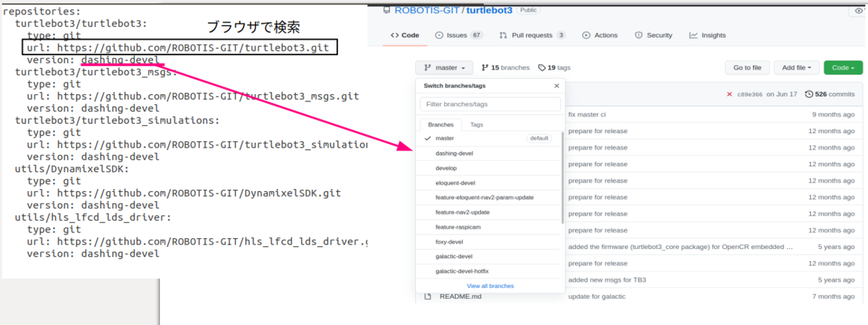This screenshot has height=325, width=868.
Task: Click the 7 months ago timestamp on README row
Action: click(833, 296)
